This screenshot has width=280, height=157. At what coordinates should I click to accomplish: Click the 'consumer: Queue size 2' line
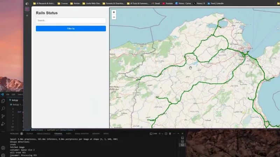coord(22,150)
